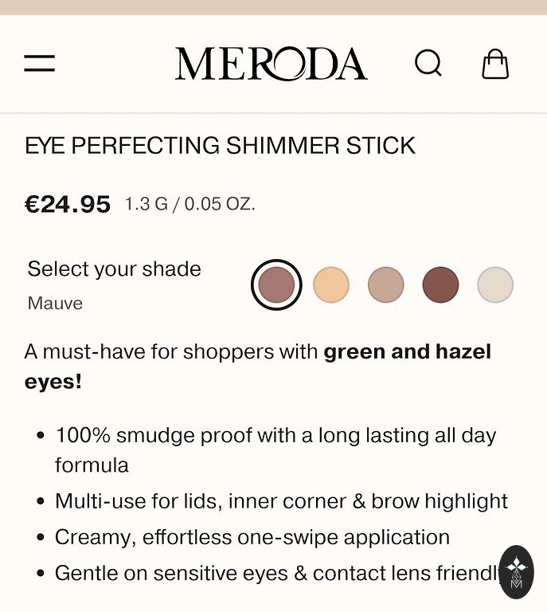Viewport: 547px width, 612px height.
Task: View the shopping bag
Action: coord(495,64)
